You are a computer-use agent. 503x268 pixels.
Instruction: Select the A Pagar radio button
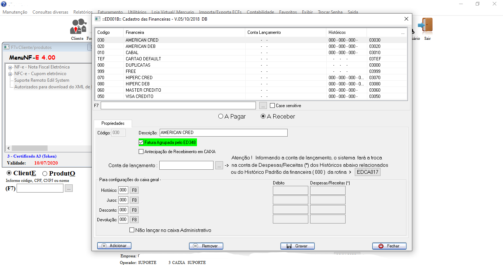tap(221, 116)
